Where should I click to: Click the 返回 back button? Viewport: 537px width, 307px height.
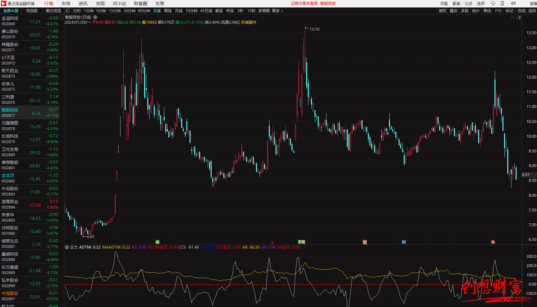pyautogui.click(x=532, y=11)
